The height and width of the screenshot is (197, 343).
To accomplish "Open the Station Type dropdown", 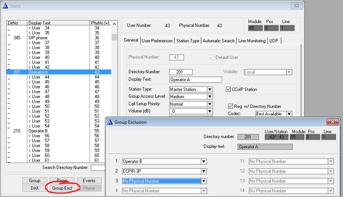I will pyautogui.click(x=210, y=89).
